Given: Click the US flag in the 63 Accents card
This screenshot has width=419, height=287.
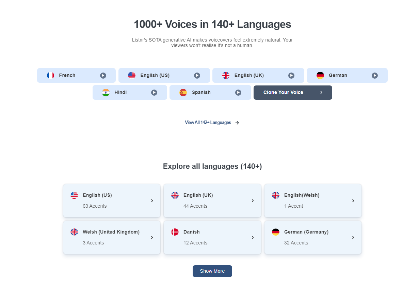Looking at the screenshot, I should coord(74,195).
